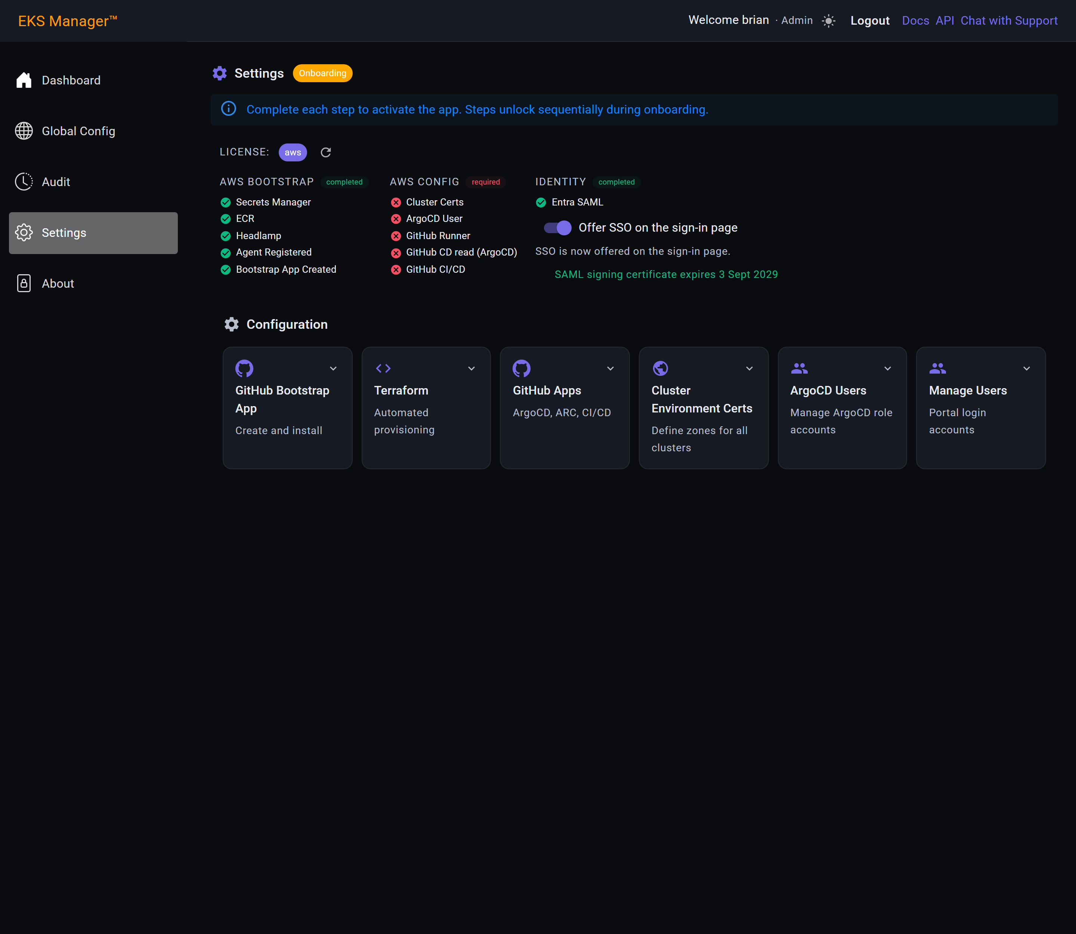Click the Dashboard home icon
This screenshot has width=1076, height=934.
pos(24,80)
